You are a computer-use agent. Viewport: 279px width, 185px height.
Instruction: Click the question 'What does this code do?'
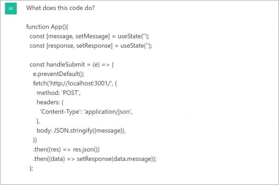point(60,8)
